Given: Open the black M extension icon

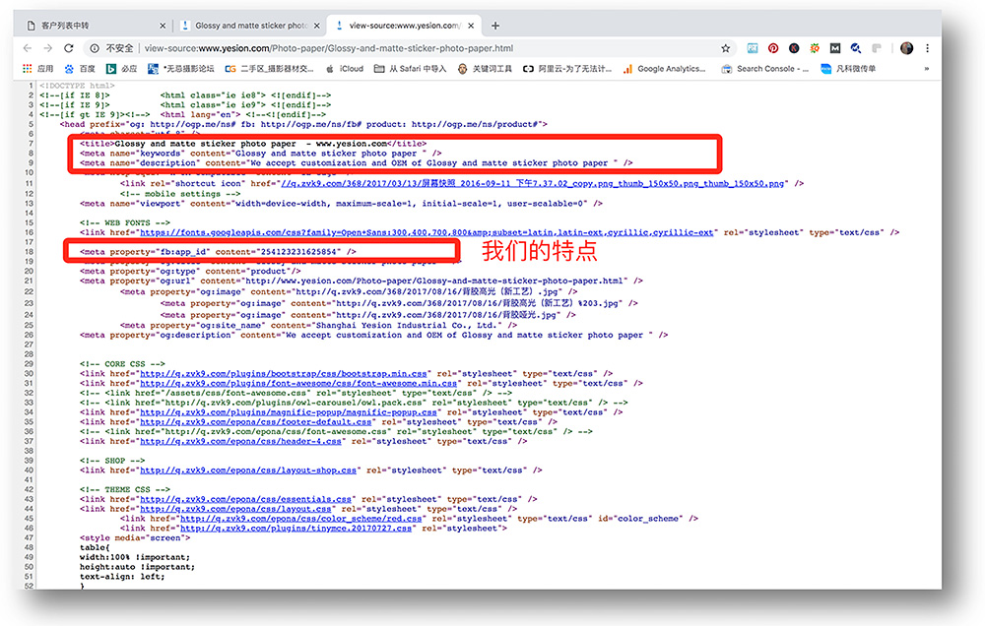Looking at the screenshot, I should pos(835,48).
